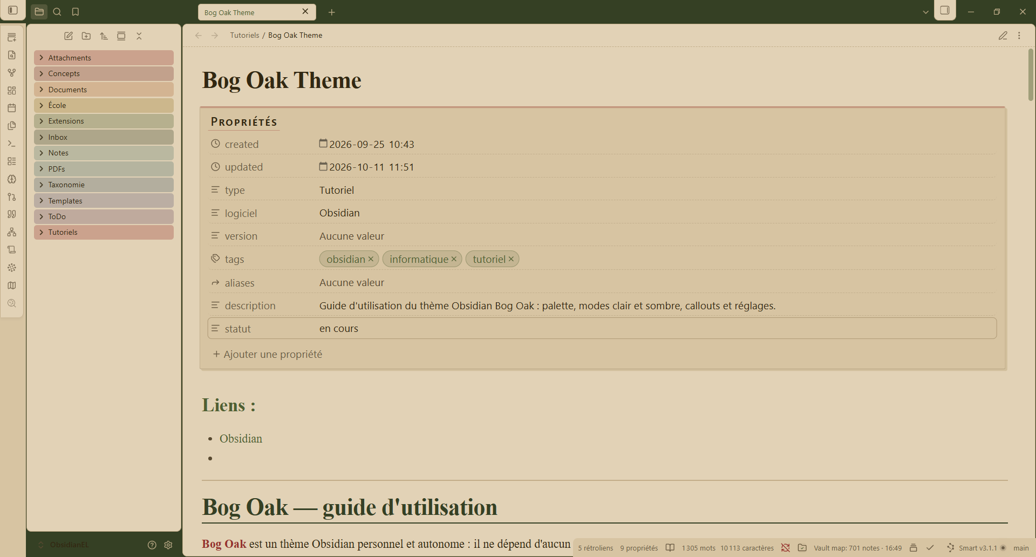1036x557 pixels.
Task: Create a new folder in file explorer
Action: coord(86,36)
